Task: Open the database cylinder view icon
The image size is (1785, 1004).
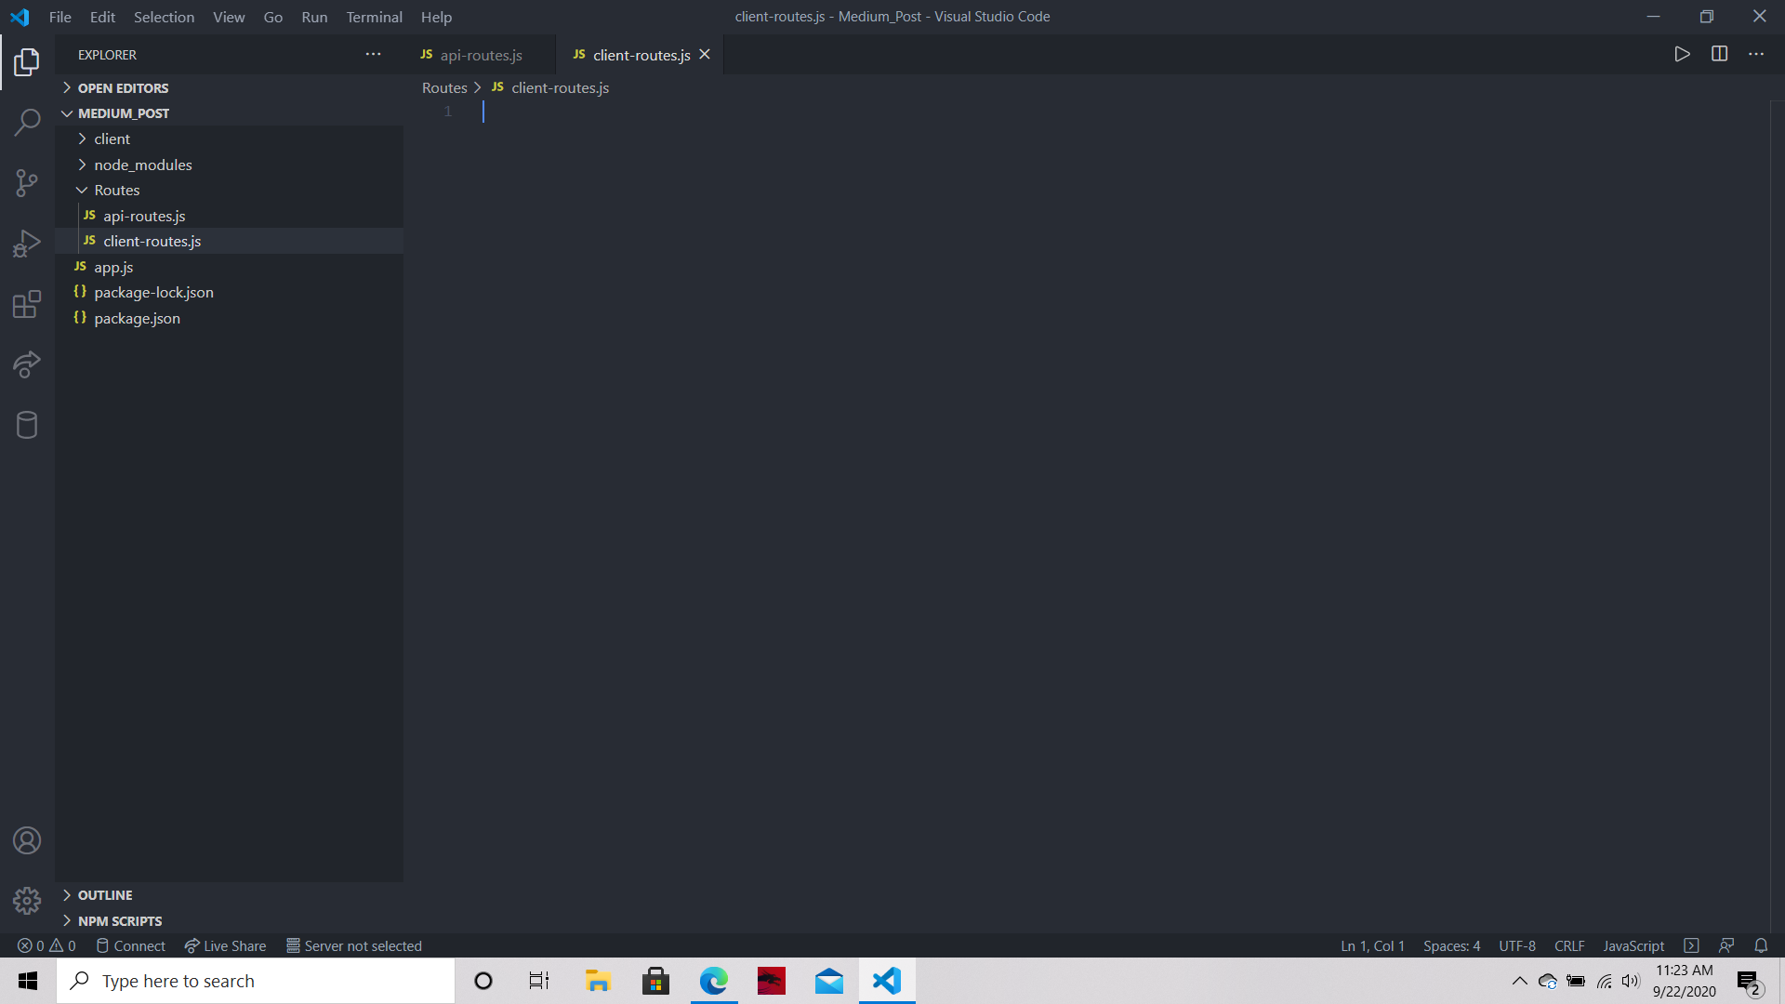Action: 27,425
